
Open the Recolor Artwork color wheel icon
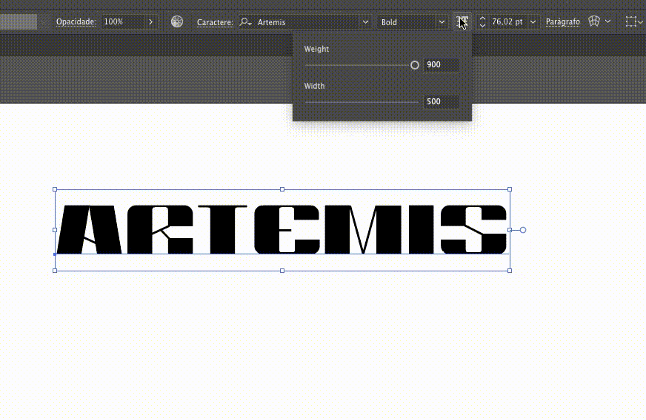(x=177, y=21)
